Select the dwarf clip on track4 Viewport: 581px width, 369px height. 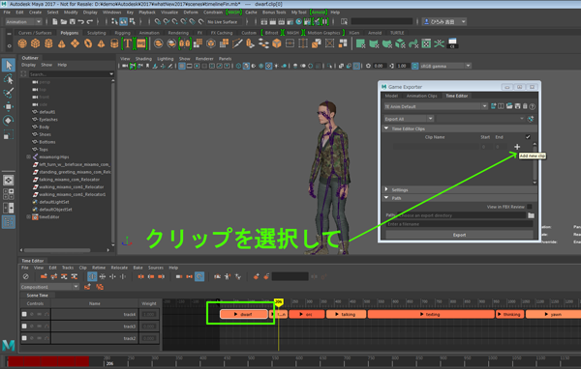pos(243,314)
